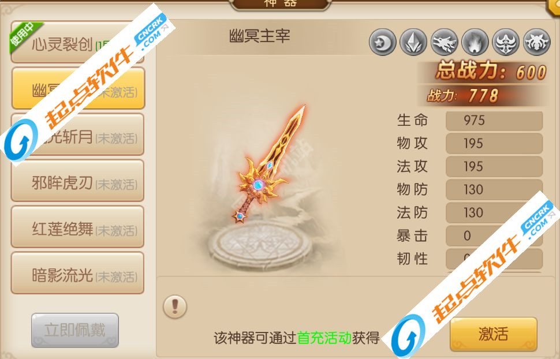Click the 神器 title tab at top

coord(281,4)
